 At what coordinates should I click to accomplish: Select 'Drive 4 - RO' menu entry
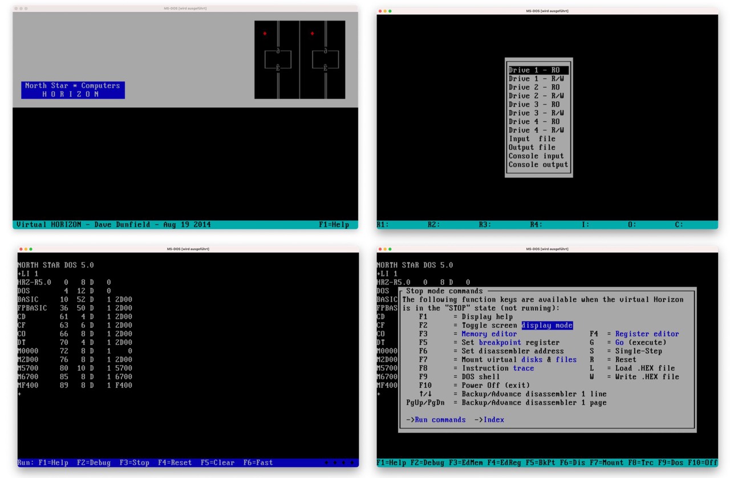point(538,121)
